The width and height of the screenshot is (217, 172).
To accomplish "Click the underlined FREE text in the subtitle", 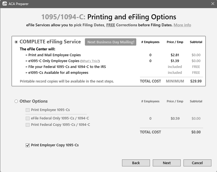I will click(x=110, y=25).
